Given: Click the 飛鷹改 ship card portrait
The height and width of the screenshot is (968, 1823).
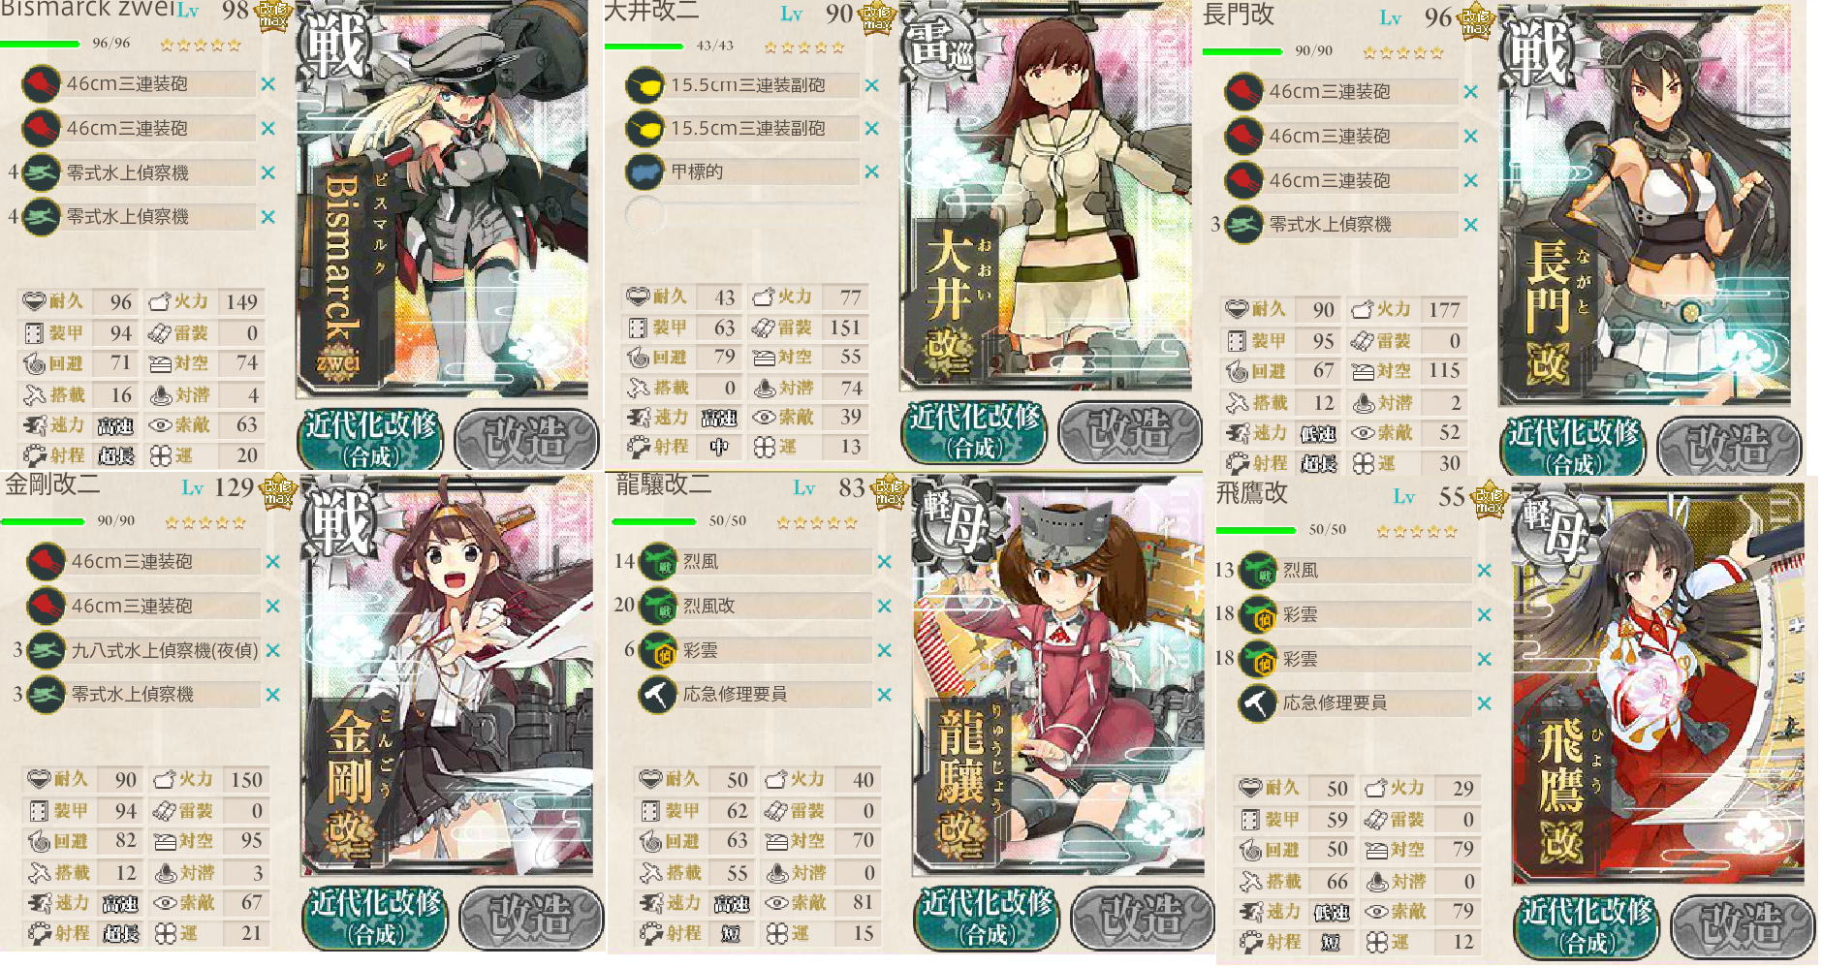Looking at the screenshot, I should coord(1657,683).
